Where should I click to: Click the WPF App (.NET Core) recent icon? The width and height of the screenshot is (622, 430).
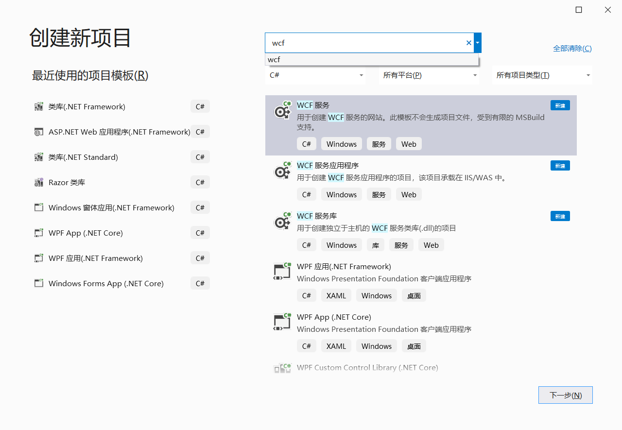point(39,233)
